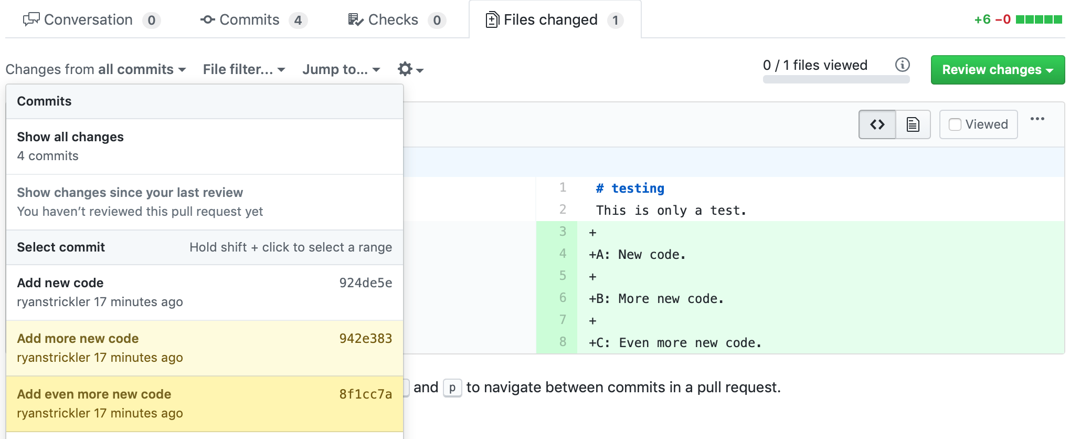
Task: Click the files viewed progress bar
Action: tap(836, 79)
